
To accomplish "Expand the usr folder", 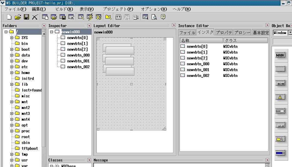I will tap(12, 160).
